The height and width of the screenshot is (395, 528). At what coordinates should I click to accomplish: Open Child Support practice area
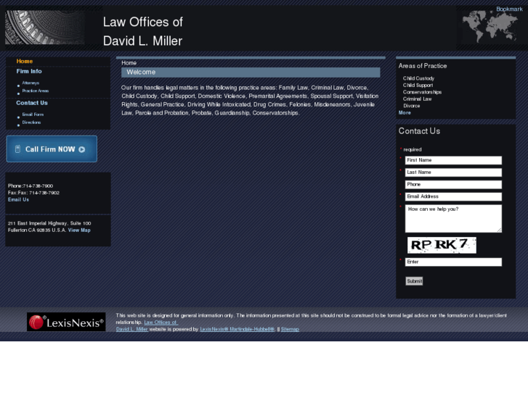point(418,86)
